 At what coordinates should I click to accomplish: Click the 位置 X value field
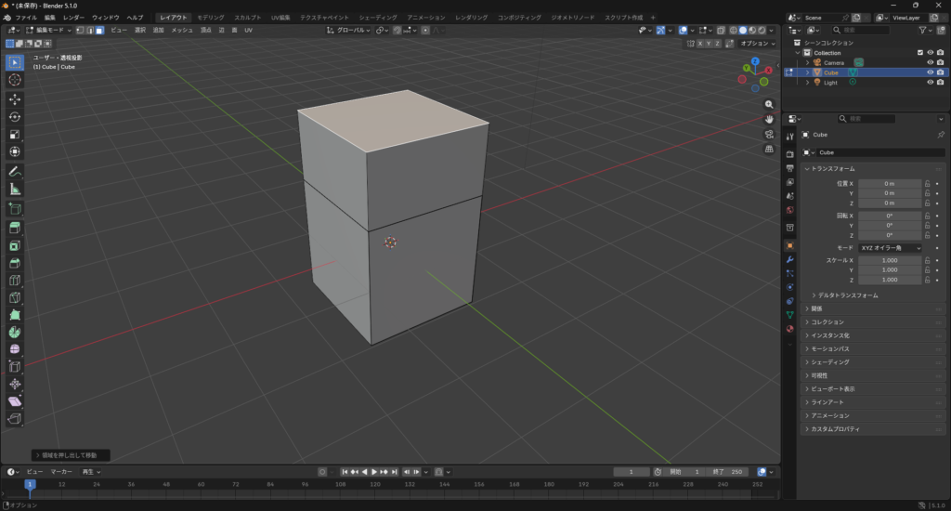click(x=889, y=184)
